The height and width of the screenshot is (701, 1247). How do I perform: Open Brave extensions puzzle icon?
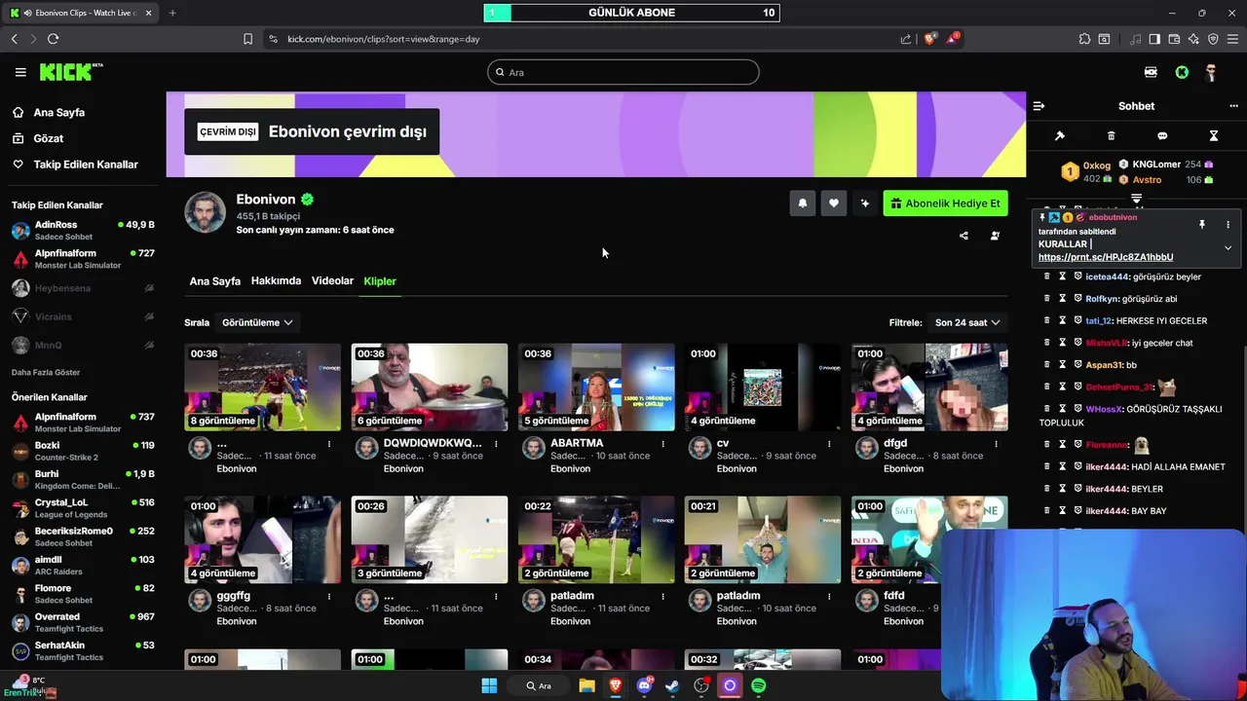(x=1084, y=39)
